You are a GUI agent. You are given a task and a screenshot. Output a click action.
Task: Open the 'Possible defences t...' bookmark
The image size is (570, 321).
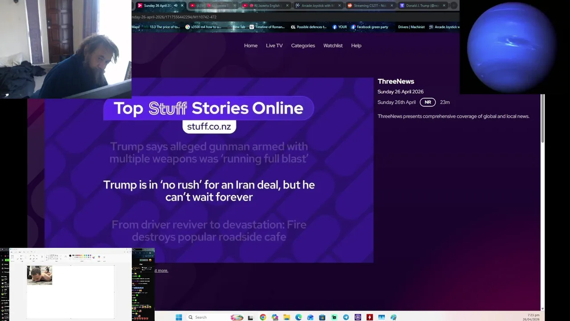(309, 27)
